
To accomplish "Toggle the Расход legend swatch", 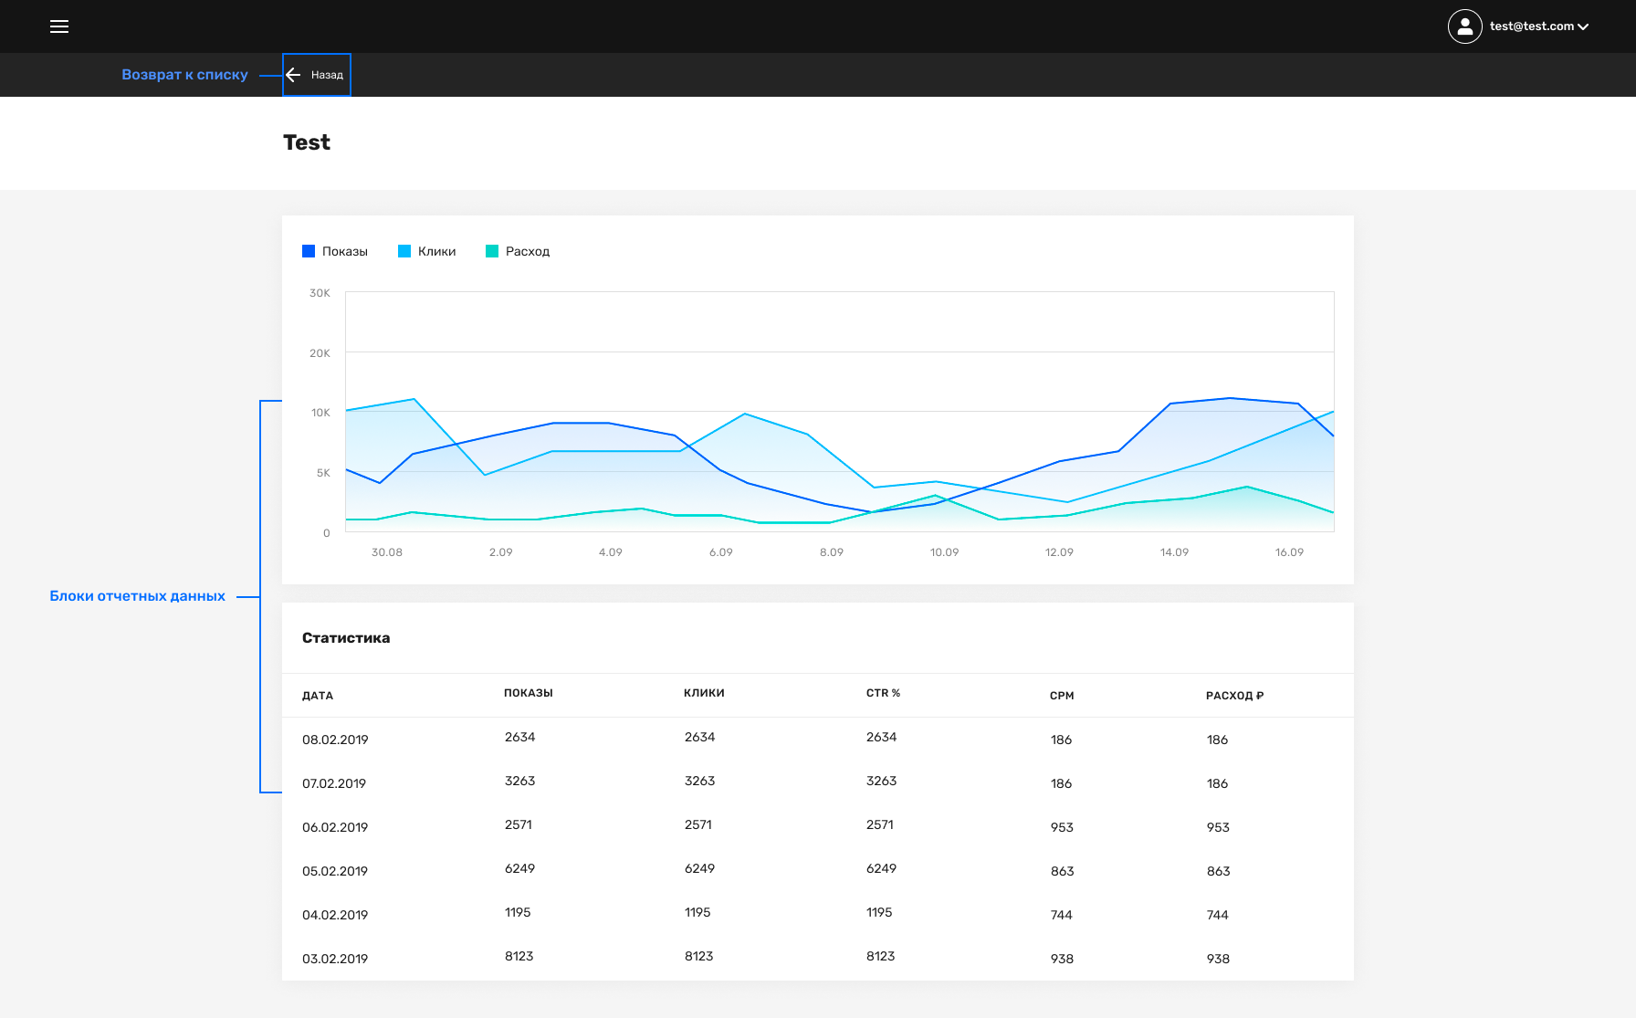I will point(492,251).
